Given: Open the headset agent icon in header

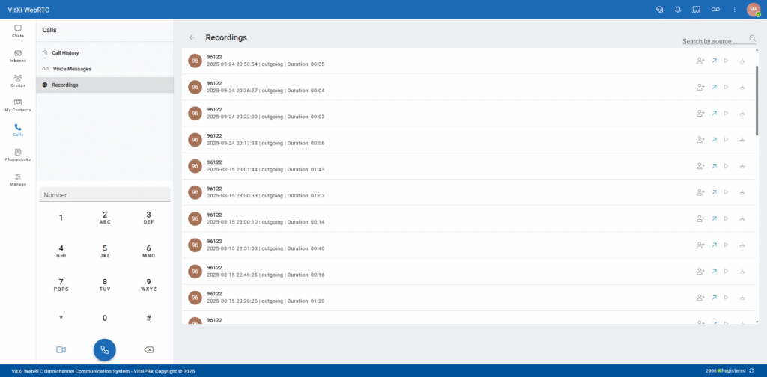Looking at the screenshot, I should [659, 10].
